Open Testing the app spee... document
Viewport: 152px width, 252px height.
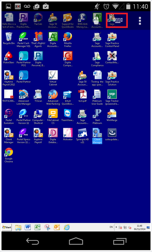(97, 78)
